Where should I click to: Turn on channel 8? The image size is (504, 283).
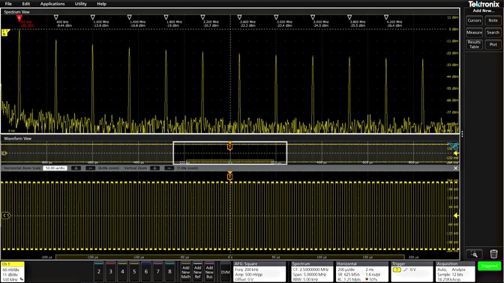[x=169, y=272]
